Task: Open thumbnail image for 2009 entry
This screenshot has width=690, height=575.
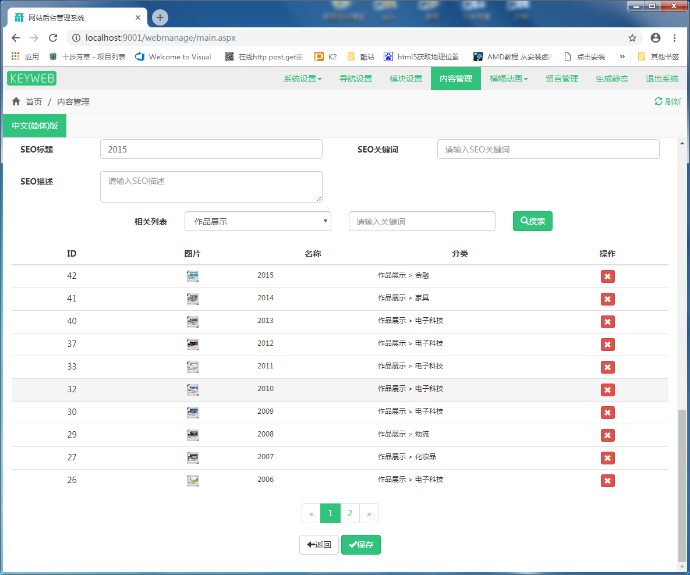Action: pyautogui.click(x=192, y=413)
